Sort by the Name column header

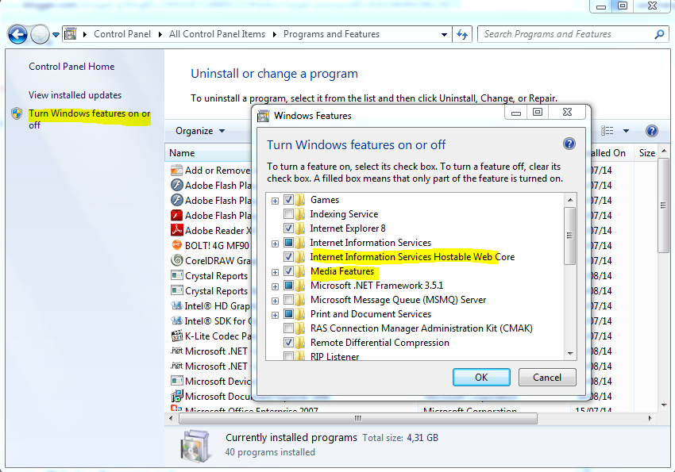tap(208, 153)
